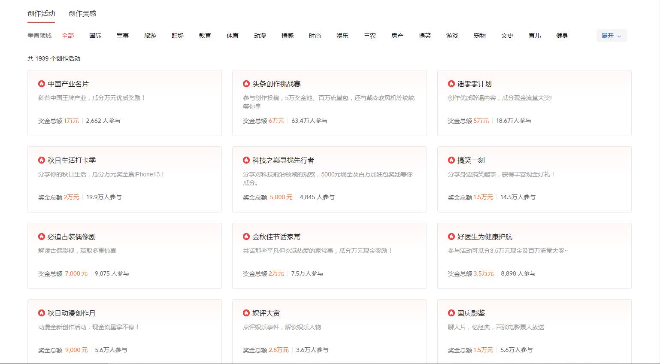Screen dimensions: 660x364
Task: Select the 宠物 category filter
Action: 479,36
